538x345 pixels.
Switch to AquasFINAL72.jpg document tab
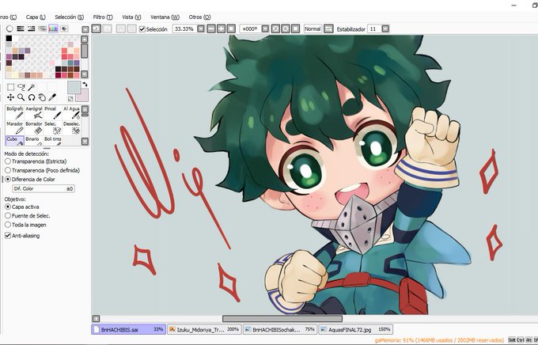click(356, 329)
